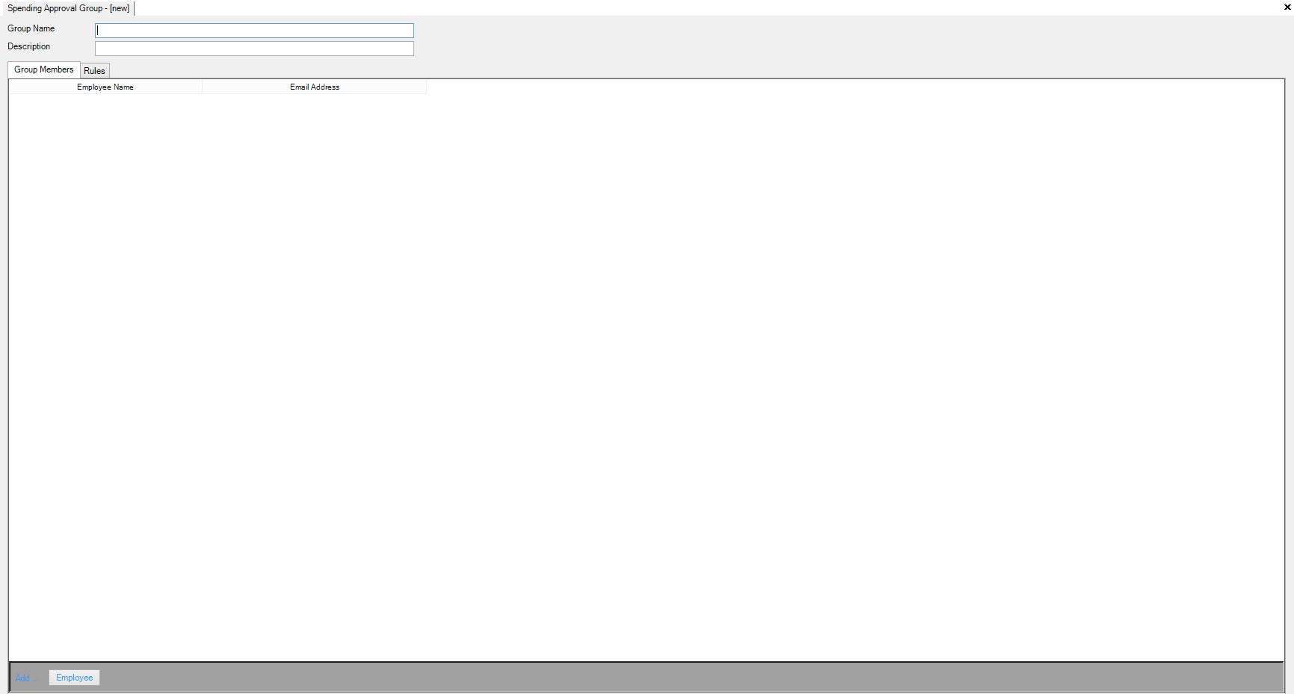The image size is (1294, 694).
Task: Click the blank title strip beside the document tab
Action: pos(673,8)
